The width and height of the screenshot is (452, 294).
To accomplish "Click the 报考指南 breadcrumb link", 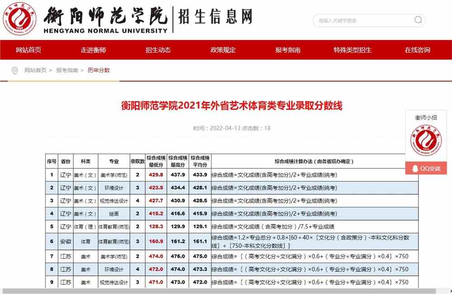I will point(67,70).
